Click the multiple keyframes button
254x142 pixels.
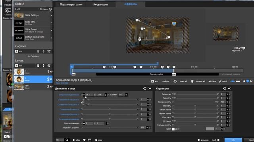coord(166,81)
